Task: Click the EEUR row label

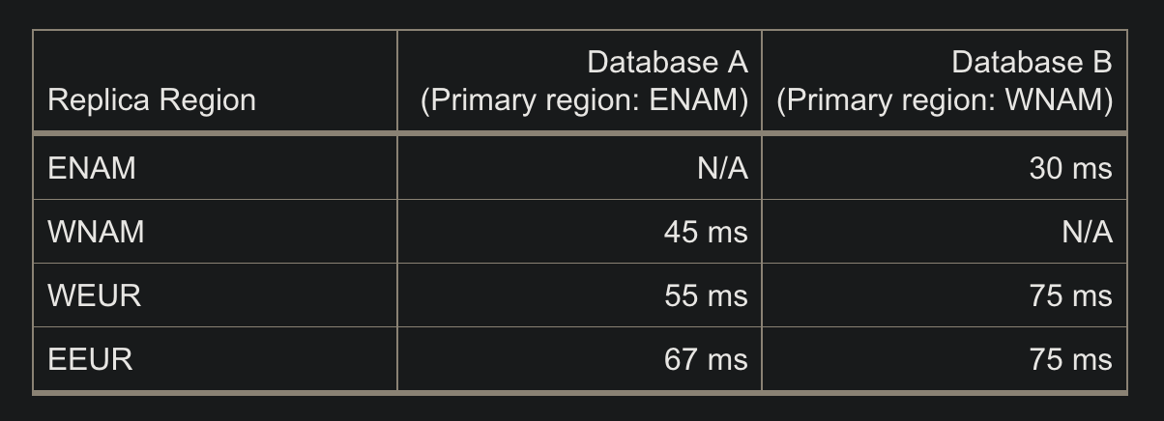Action: click(90, 359)
